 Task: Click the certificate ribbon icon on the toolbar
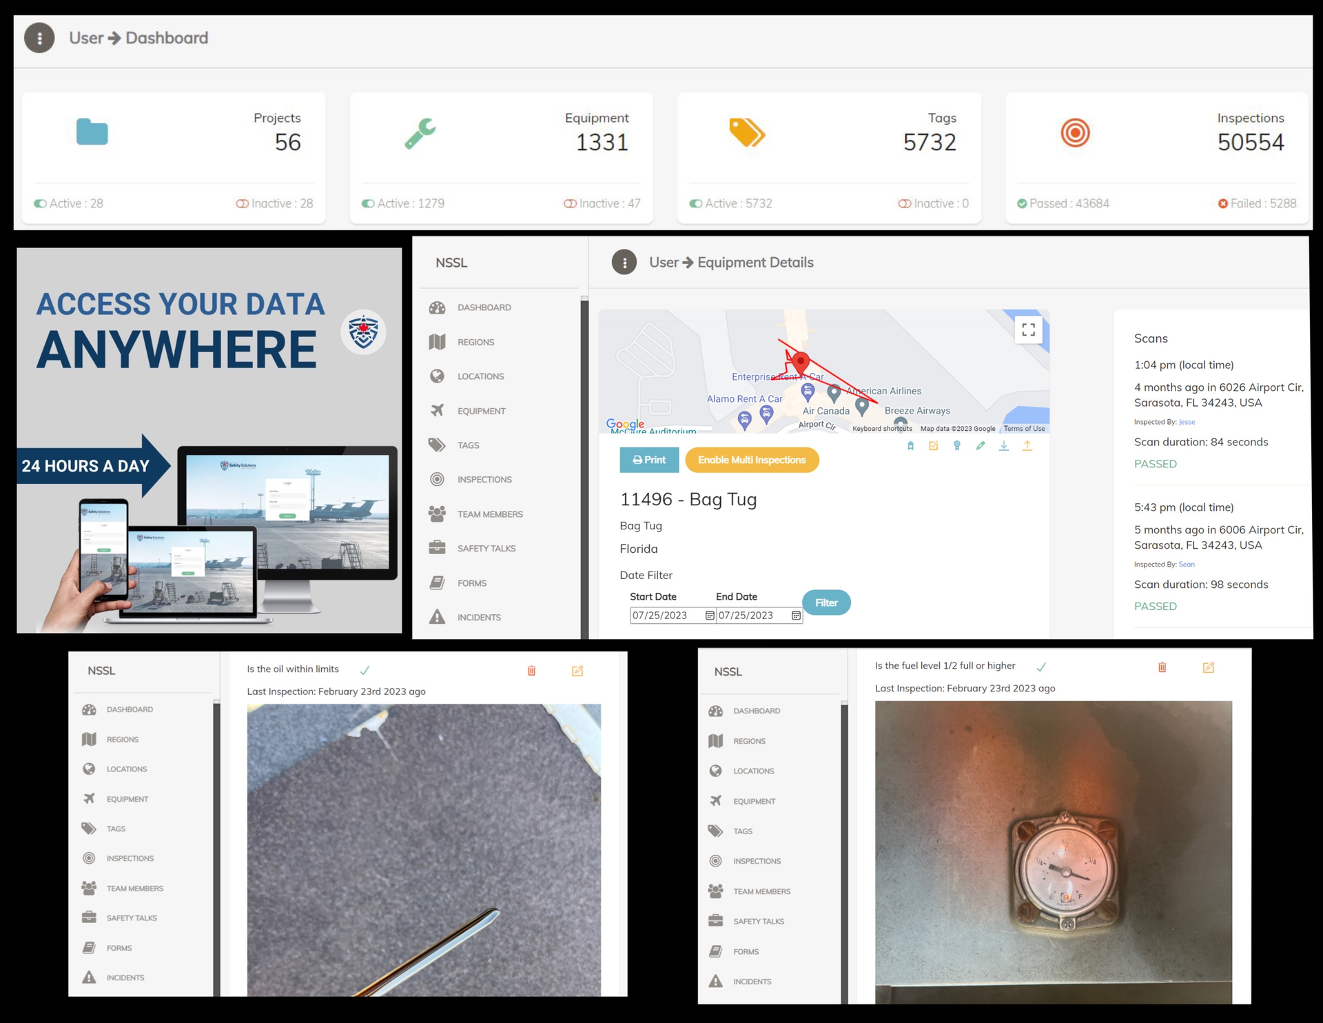coord(957,446)
